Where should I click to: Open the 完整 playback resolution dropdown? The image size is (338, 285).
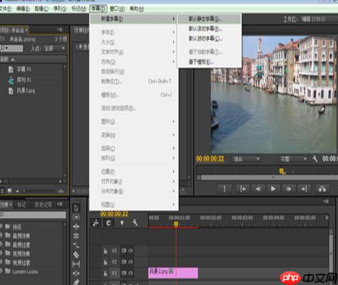293,159
